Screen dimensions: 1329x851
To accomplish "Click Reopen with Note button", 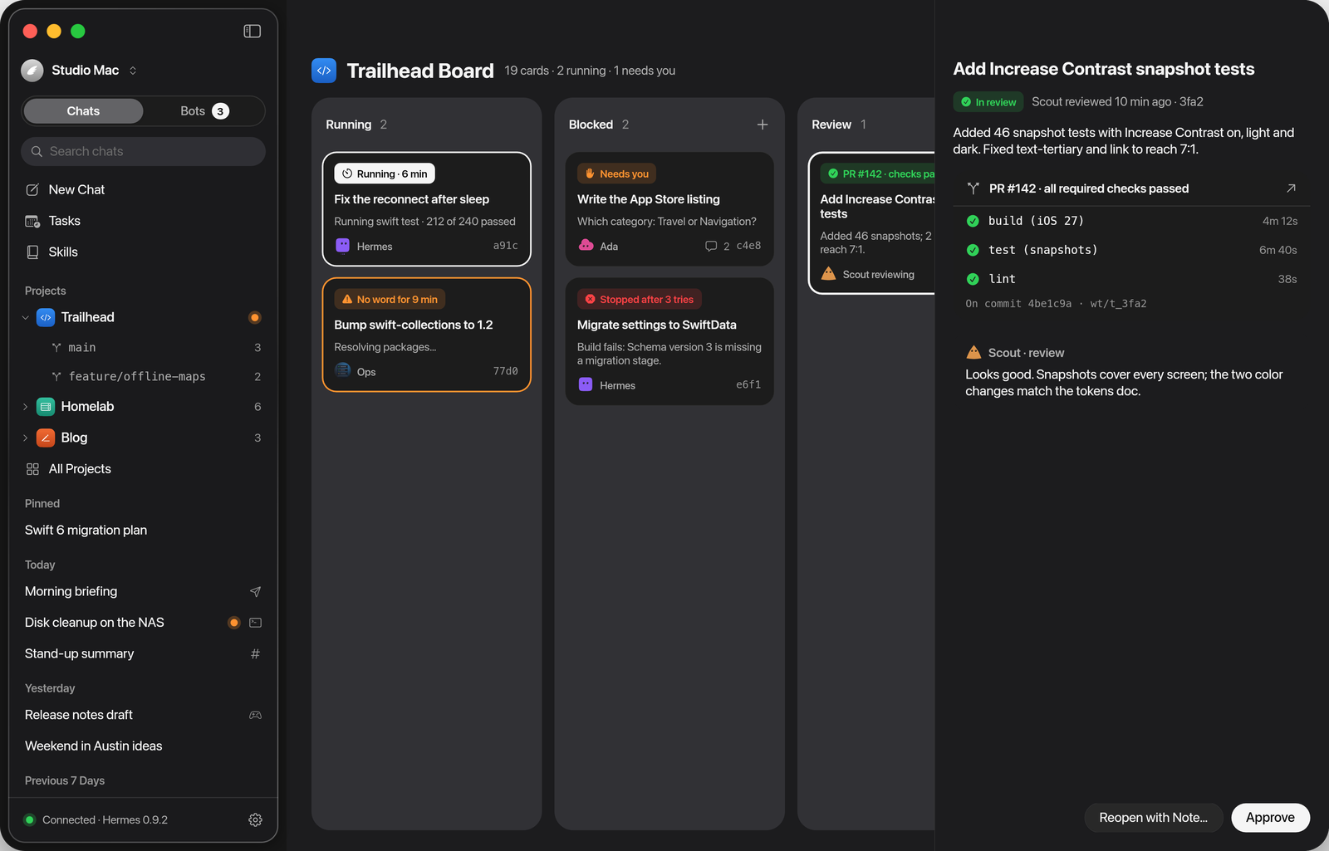I will point(1153,818).
